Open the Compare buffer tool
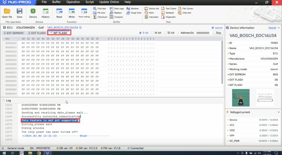Image resolution: width=282 pixels, height=155 pixels. coord(116,17)
